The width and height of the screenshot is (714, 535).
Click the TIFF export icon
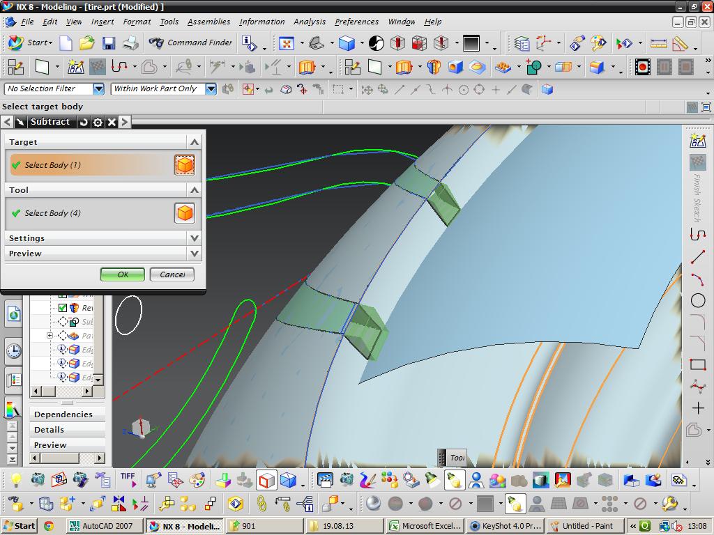pyautogui.click(x=128, y=479)
